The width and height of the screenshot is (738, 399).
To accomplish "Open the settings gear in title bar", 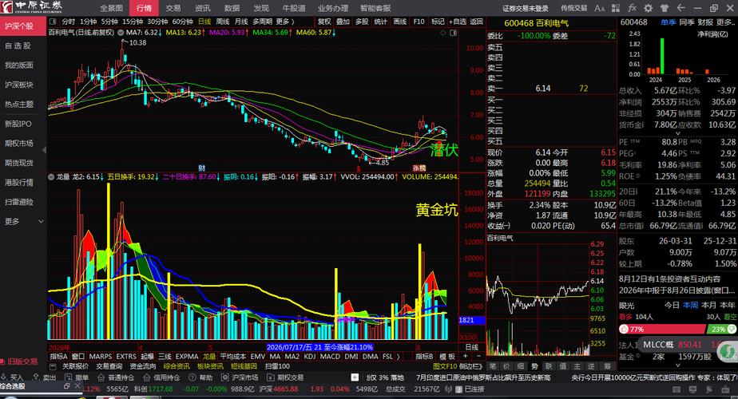I will click(648, 8).
